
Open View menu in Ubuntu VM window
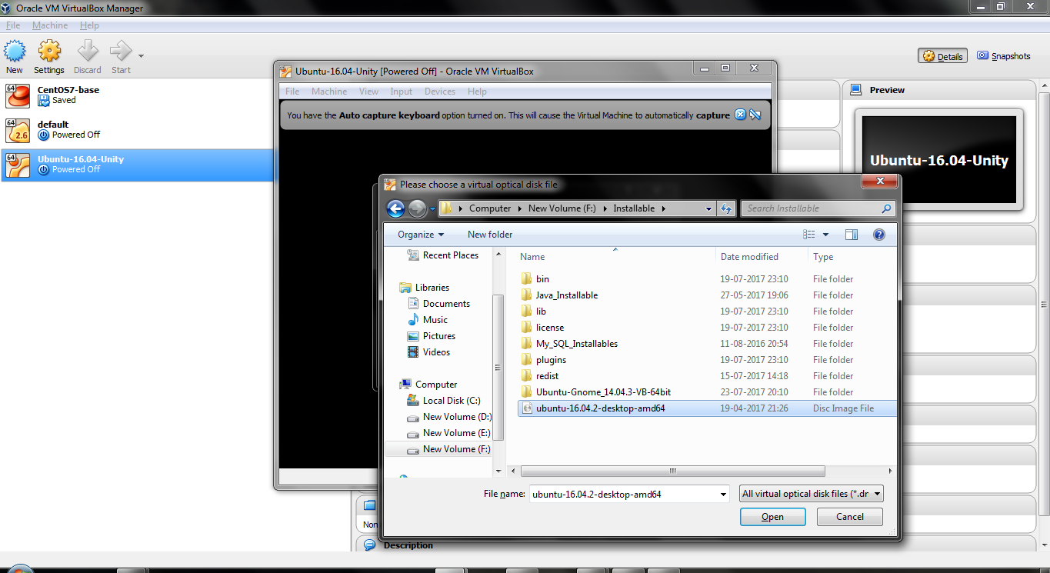[368, 92]
